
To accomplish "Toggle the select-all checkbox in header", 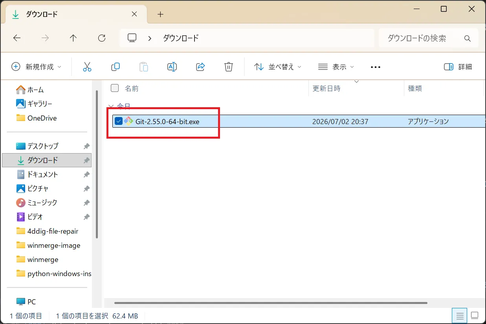I will tap(115, 88).
